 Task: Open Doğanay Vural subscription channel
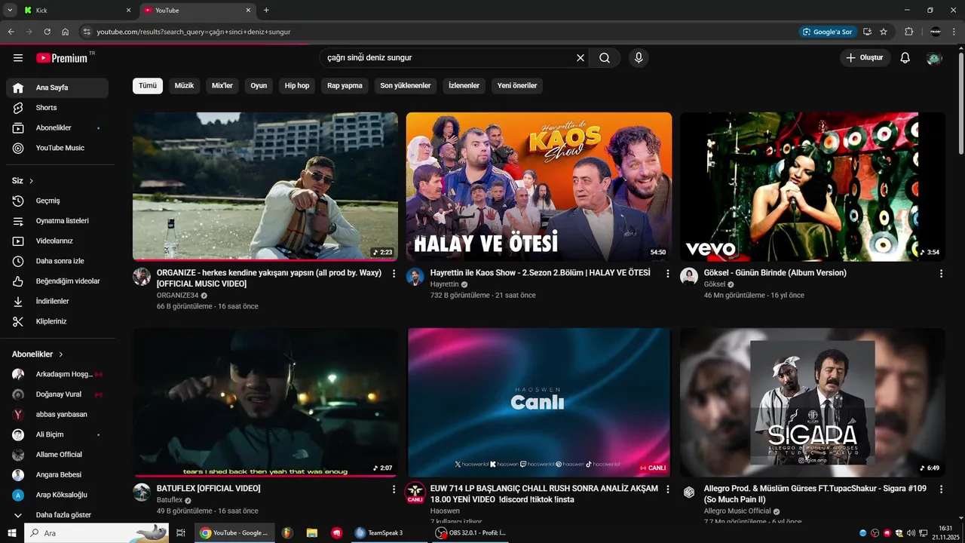[x=57, y=394]
